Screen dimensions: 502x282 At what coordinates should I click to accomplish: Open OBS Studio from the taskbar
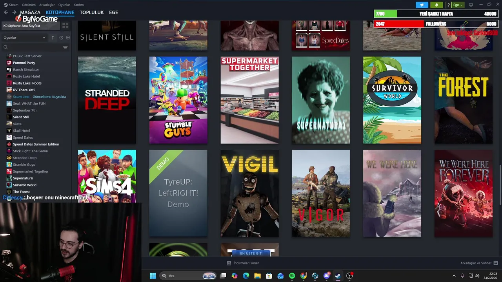point(349,276)
